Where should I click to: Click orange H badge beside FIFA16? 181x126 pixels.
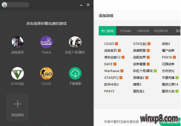174,57
